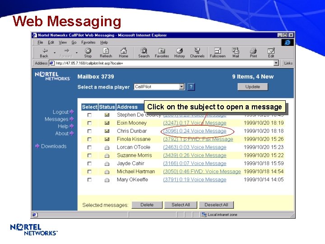Open the (2463) 0:03 Voice Message link
This screenshot has width=325, height=244.
tap(195, 147)
